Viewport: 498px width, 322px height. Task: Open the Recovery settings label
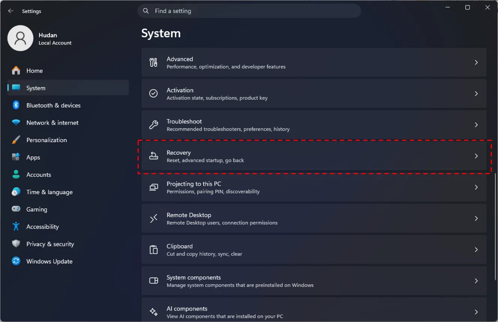[x=178, y=152]
